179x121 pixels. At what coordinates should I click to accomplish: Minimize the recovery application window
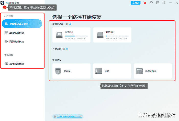[171, 3]
